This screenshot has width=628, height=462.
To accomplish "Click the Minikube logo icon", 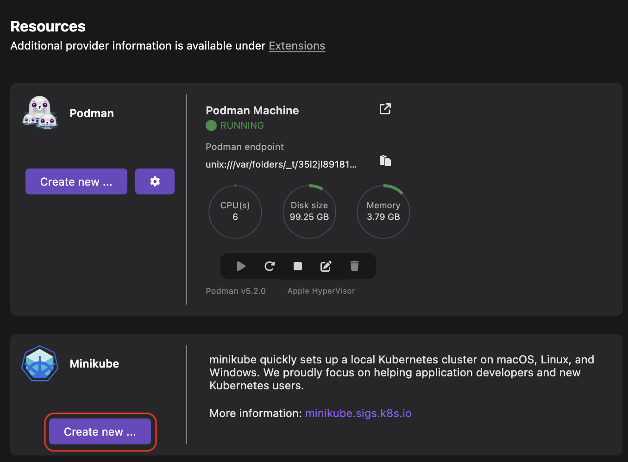I will coord(40,363).
